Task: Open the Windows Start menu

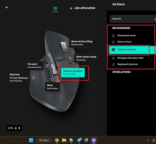Action: 31,140
